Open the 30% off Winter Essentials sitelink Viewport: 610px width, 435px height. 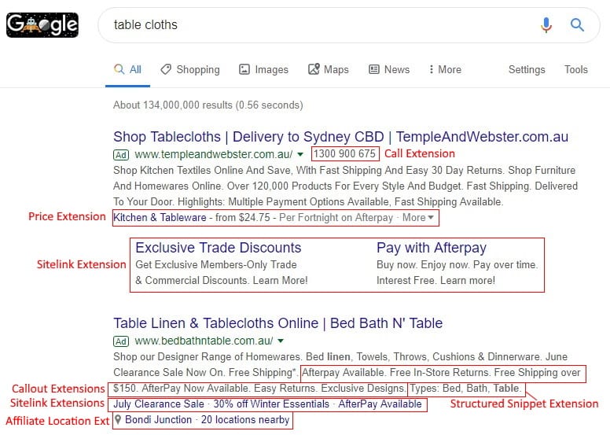click(271, 404)
